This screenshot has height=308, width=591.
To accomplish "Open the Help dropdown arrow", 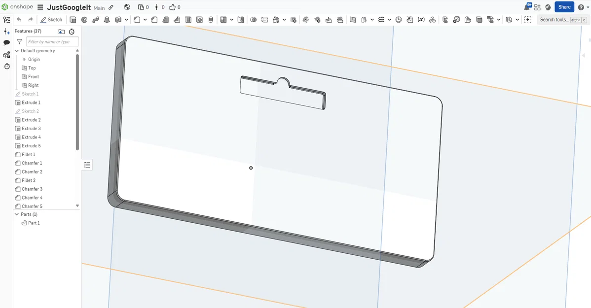I will coord(587,7).
